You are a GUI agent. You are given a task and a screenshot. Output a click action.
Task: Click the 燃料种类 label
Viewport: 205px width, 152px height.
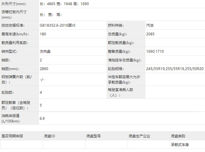click(x=116, y=25)
